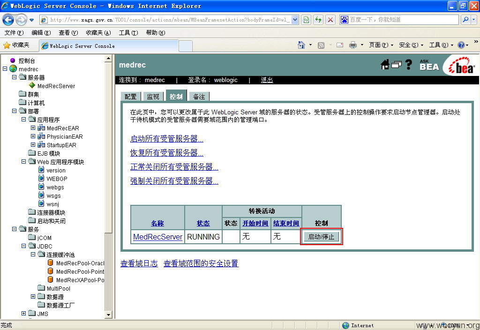Click the RSS feeds toolbar icon
The image size is (480, 330).
click(x=321, y=45)
